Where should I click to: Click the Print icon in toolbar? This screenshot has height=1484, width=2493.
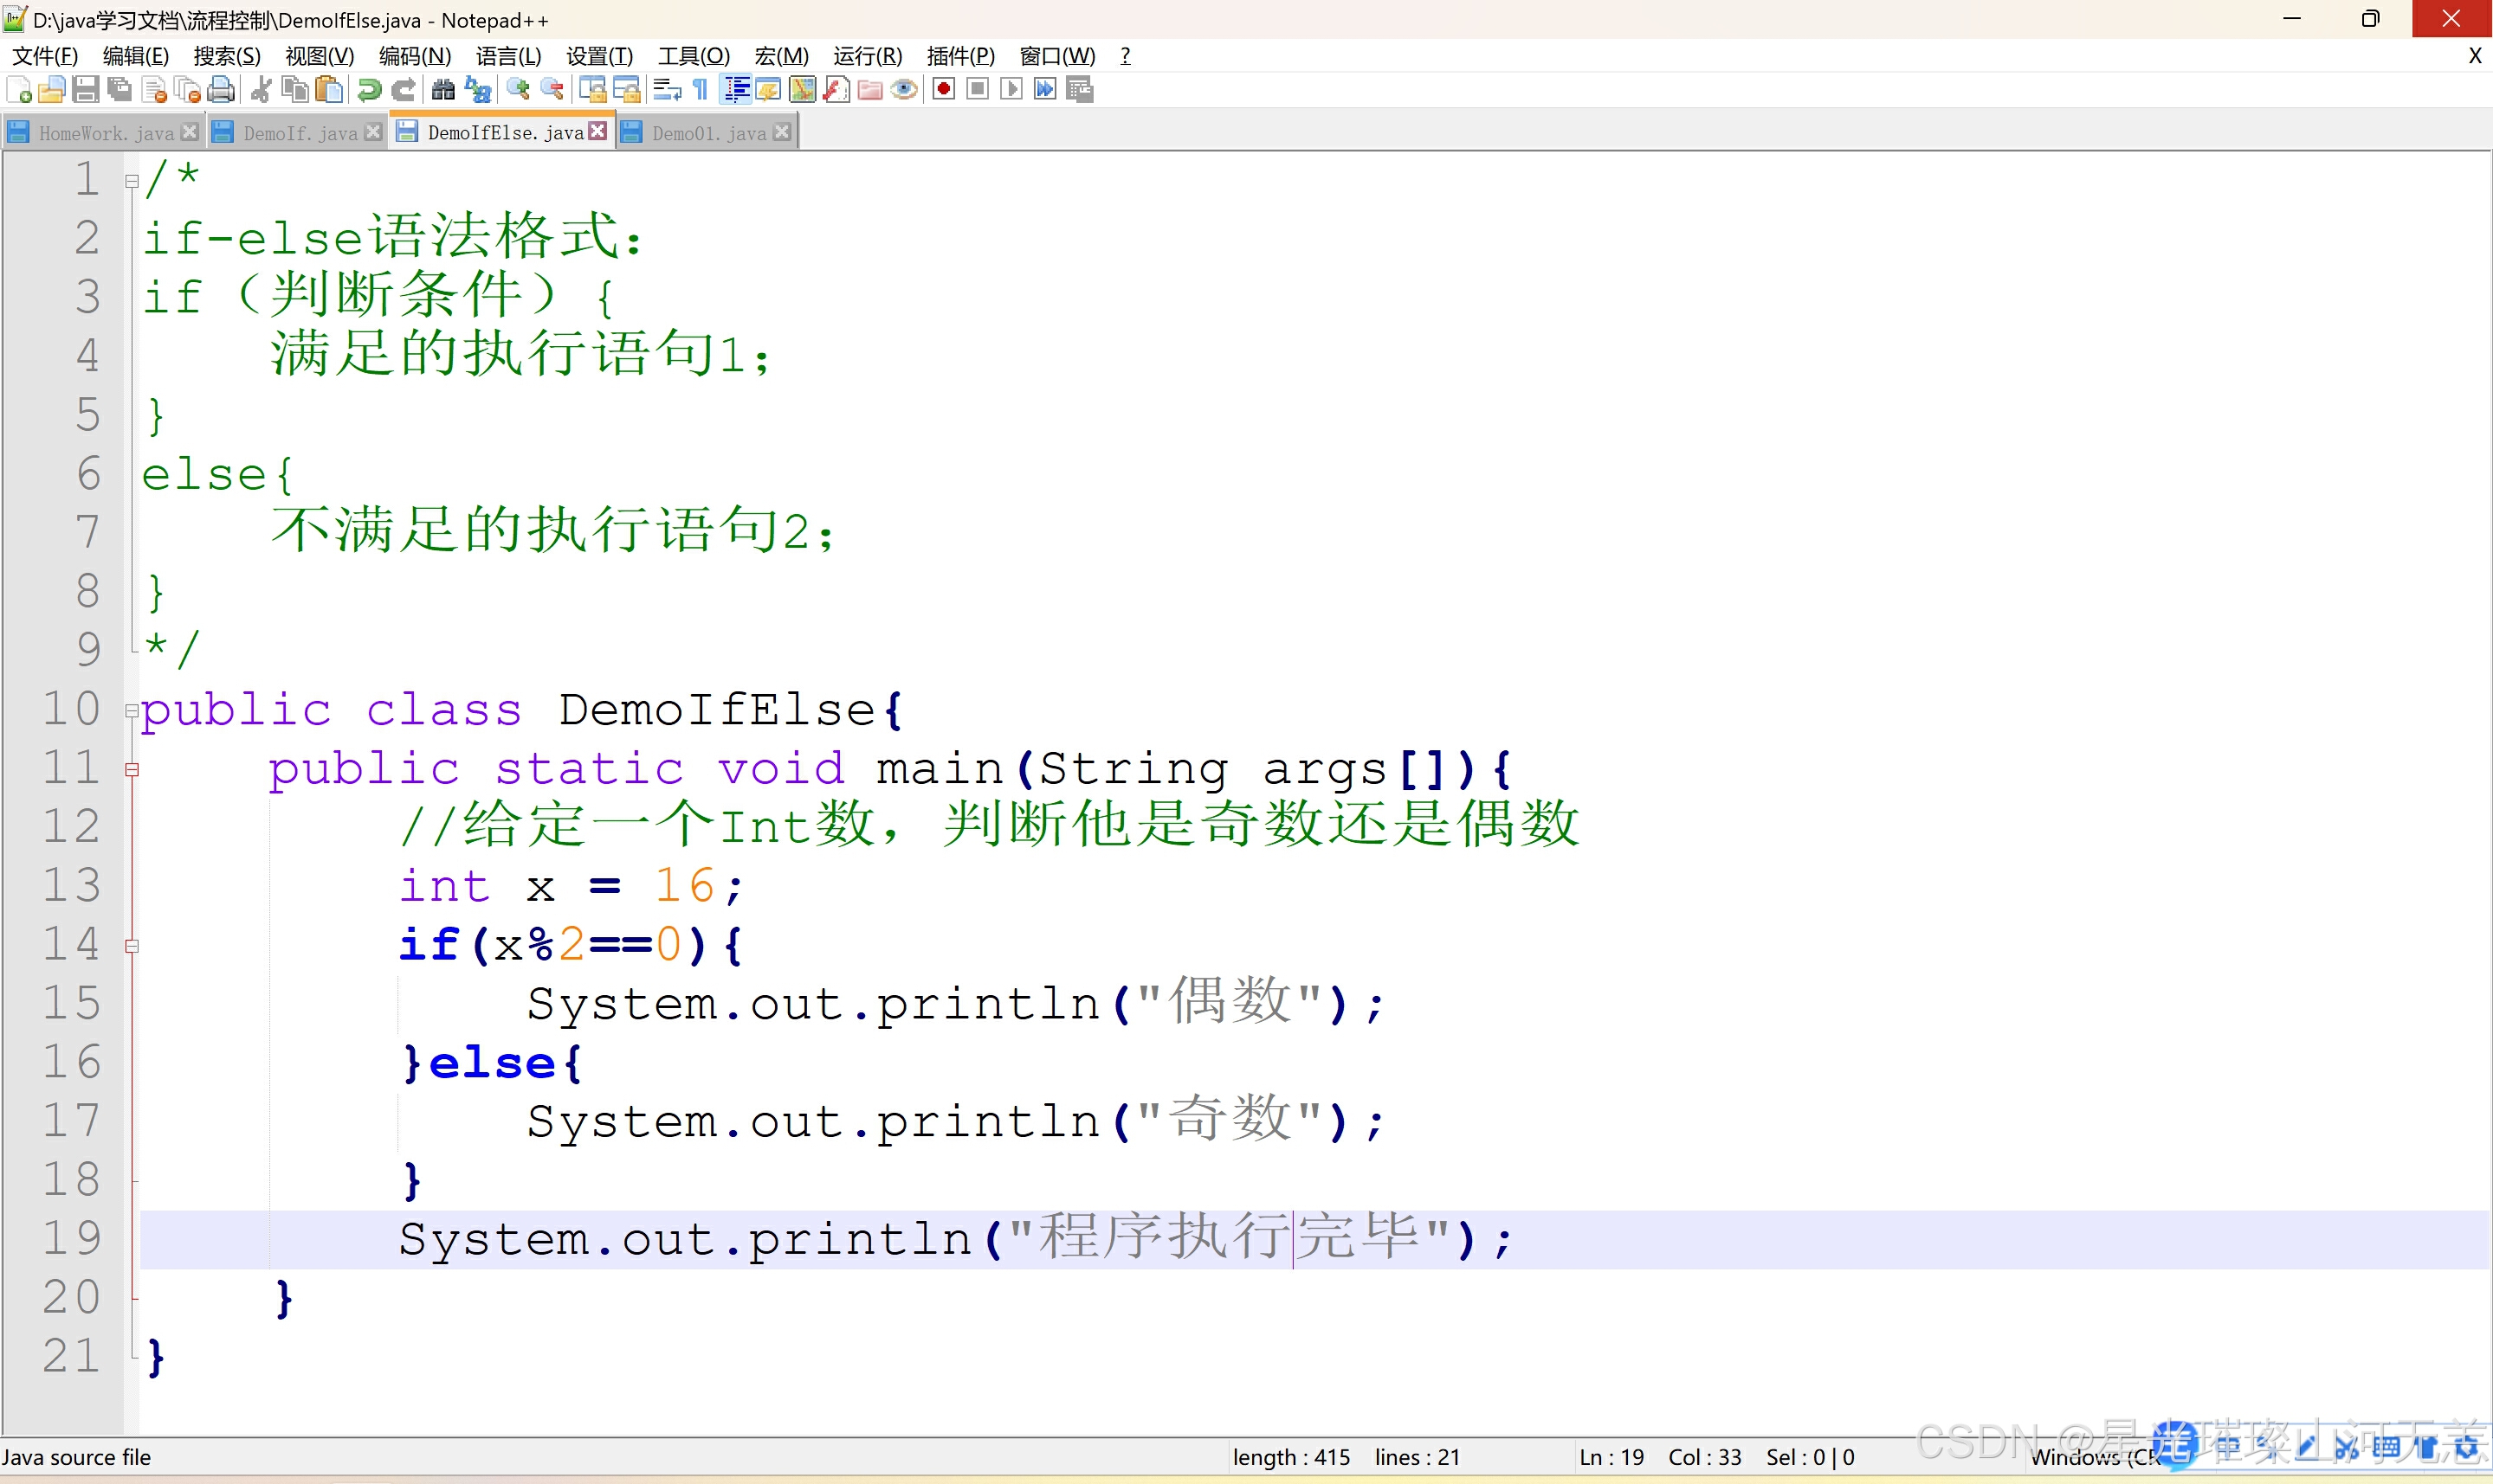tap(221, 90)
